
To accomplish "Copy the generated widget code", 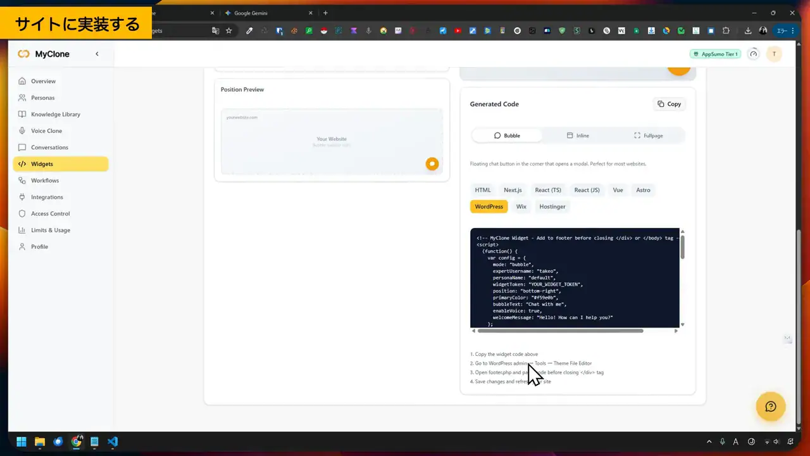I will [669, 104].
